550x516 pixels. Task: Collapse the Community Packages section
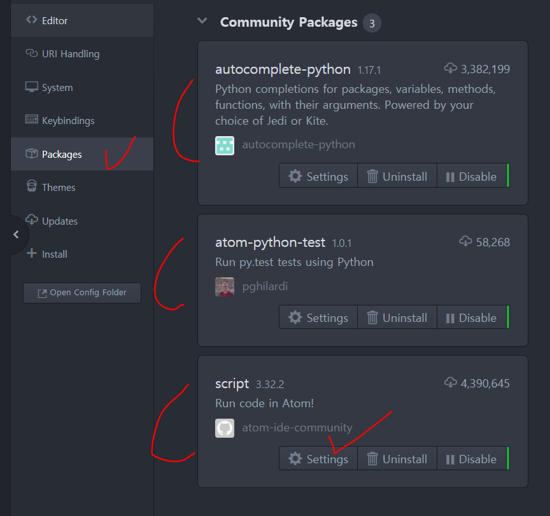click(202, 21)
